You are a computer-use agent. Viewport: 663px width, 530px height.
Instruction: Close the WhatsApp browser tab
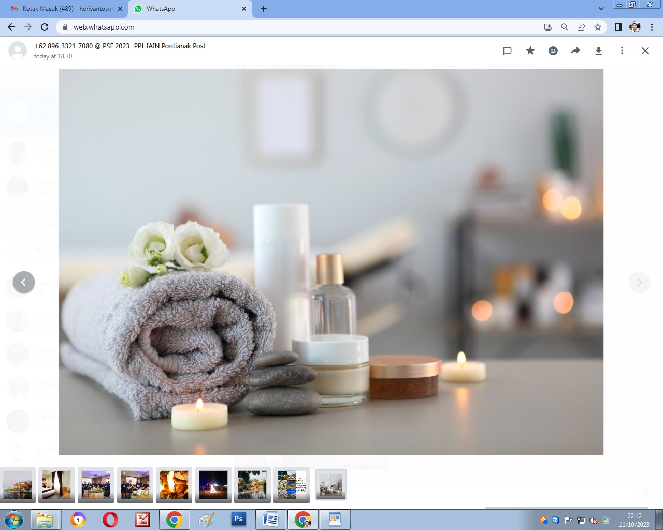tap(244, 9)
